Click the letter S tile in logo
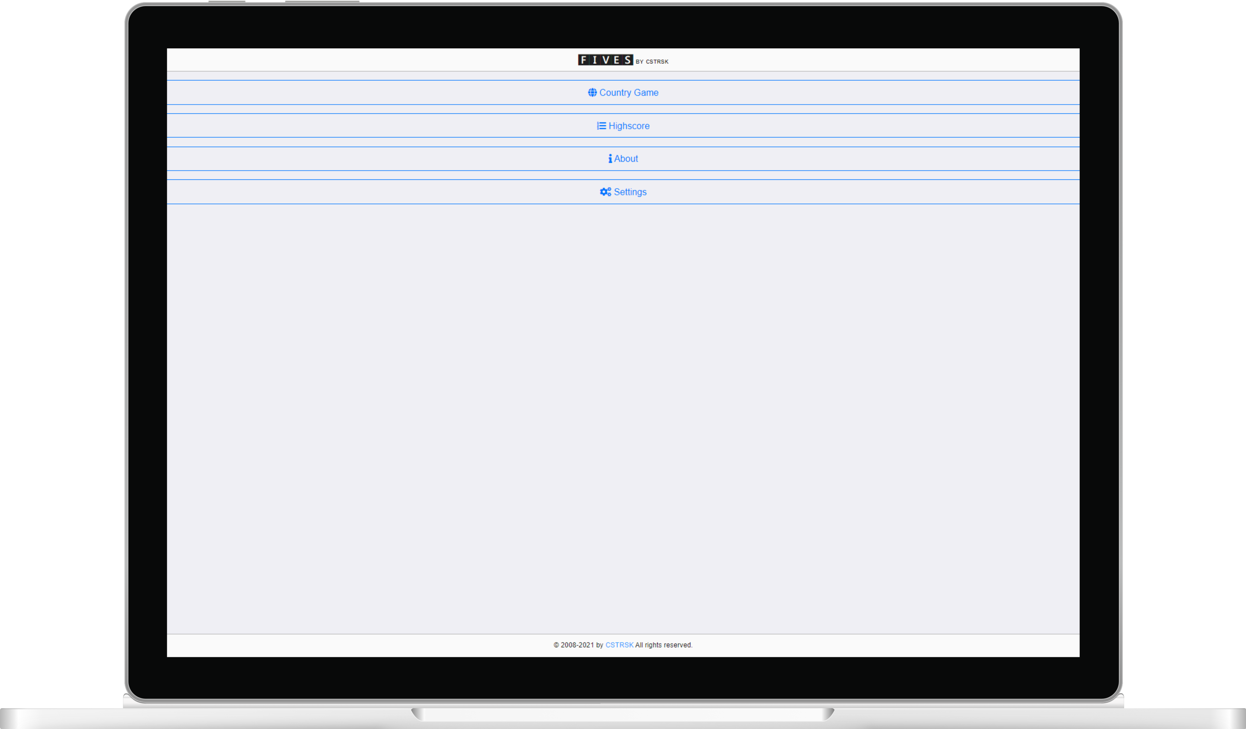This screenshot has width=1246, height=729. [627, 60]
